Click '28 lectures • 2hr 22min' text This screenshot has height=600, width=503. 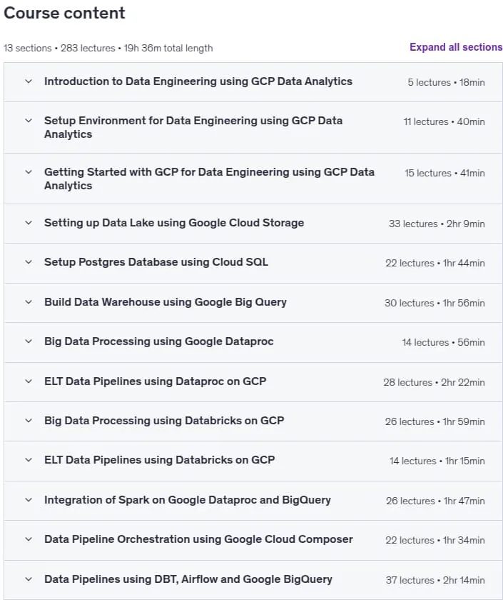click(x=435, y=382)
